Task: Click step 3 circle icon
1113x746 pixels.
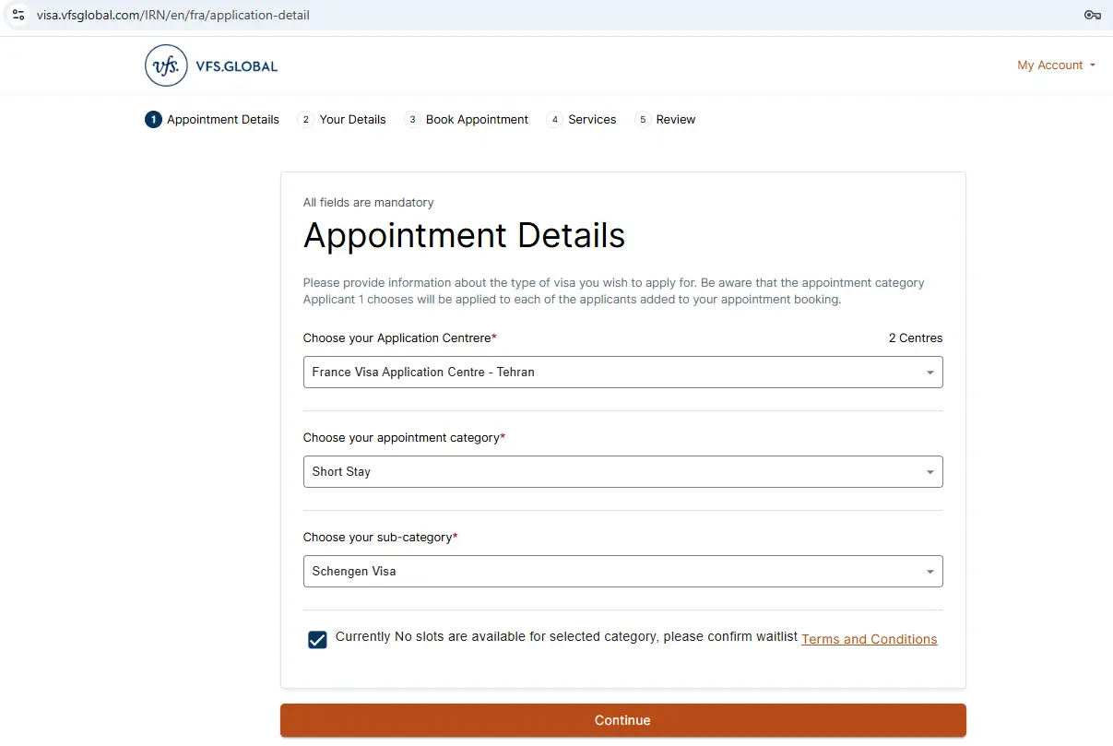Action: point(412,120)
